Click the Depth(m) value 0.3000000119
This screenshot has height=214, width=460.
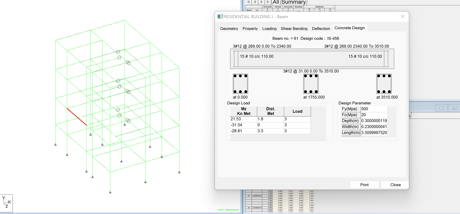tap(374, 121)
